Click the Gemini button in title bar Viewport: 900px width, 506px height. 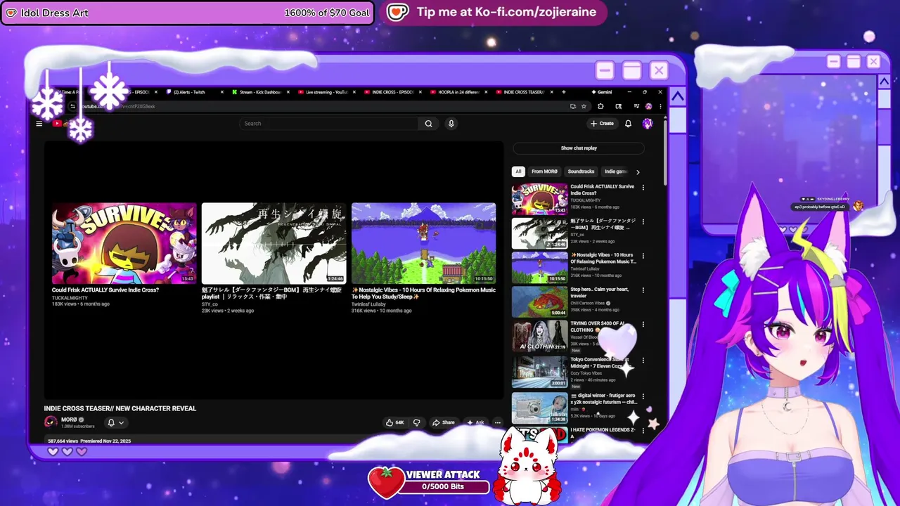(602, 92)
